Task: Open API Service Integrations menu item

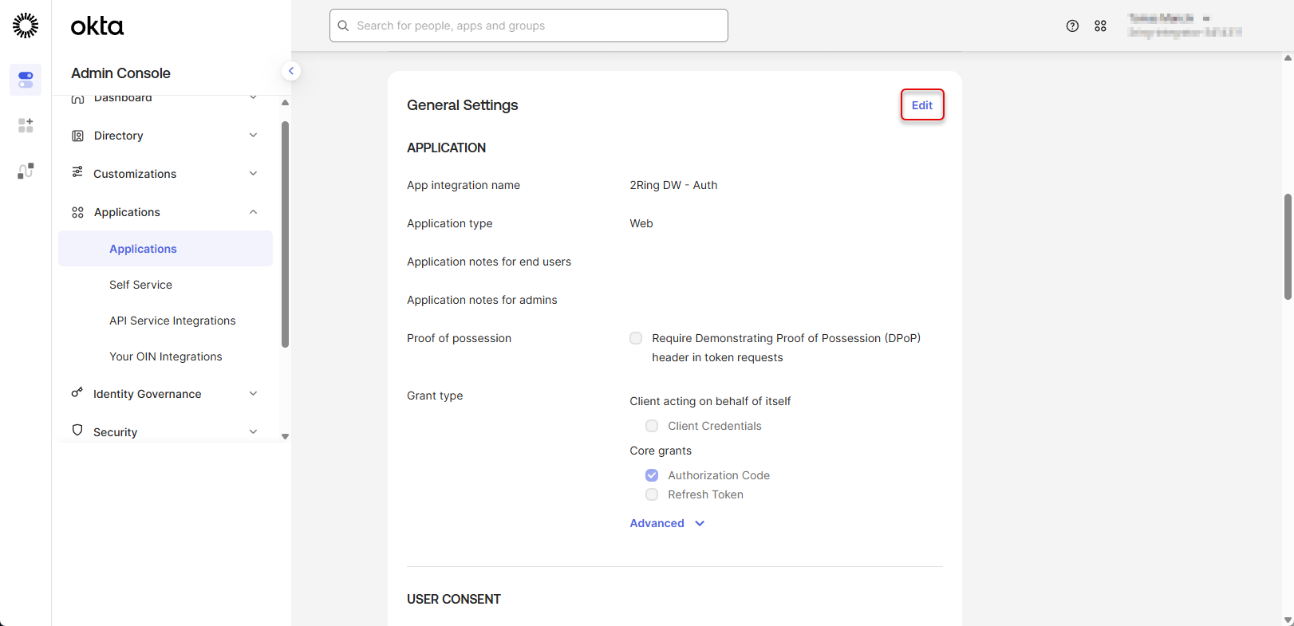Action: (x=172, y=321)
